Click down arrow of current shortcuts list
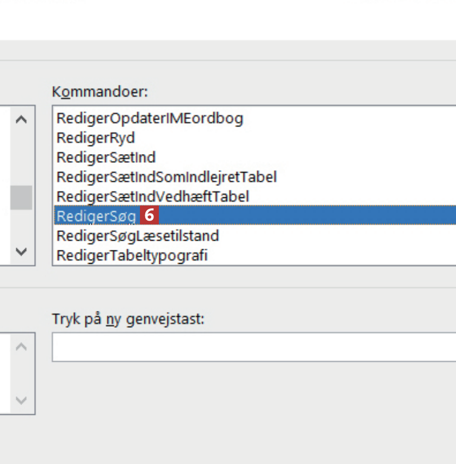The height and width of the screenshot is (464, 456). (22, 401)
